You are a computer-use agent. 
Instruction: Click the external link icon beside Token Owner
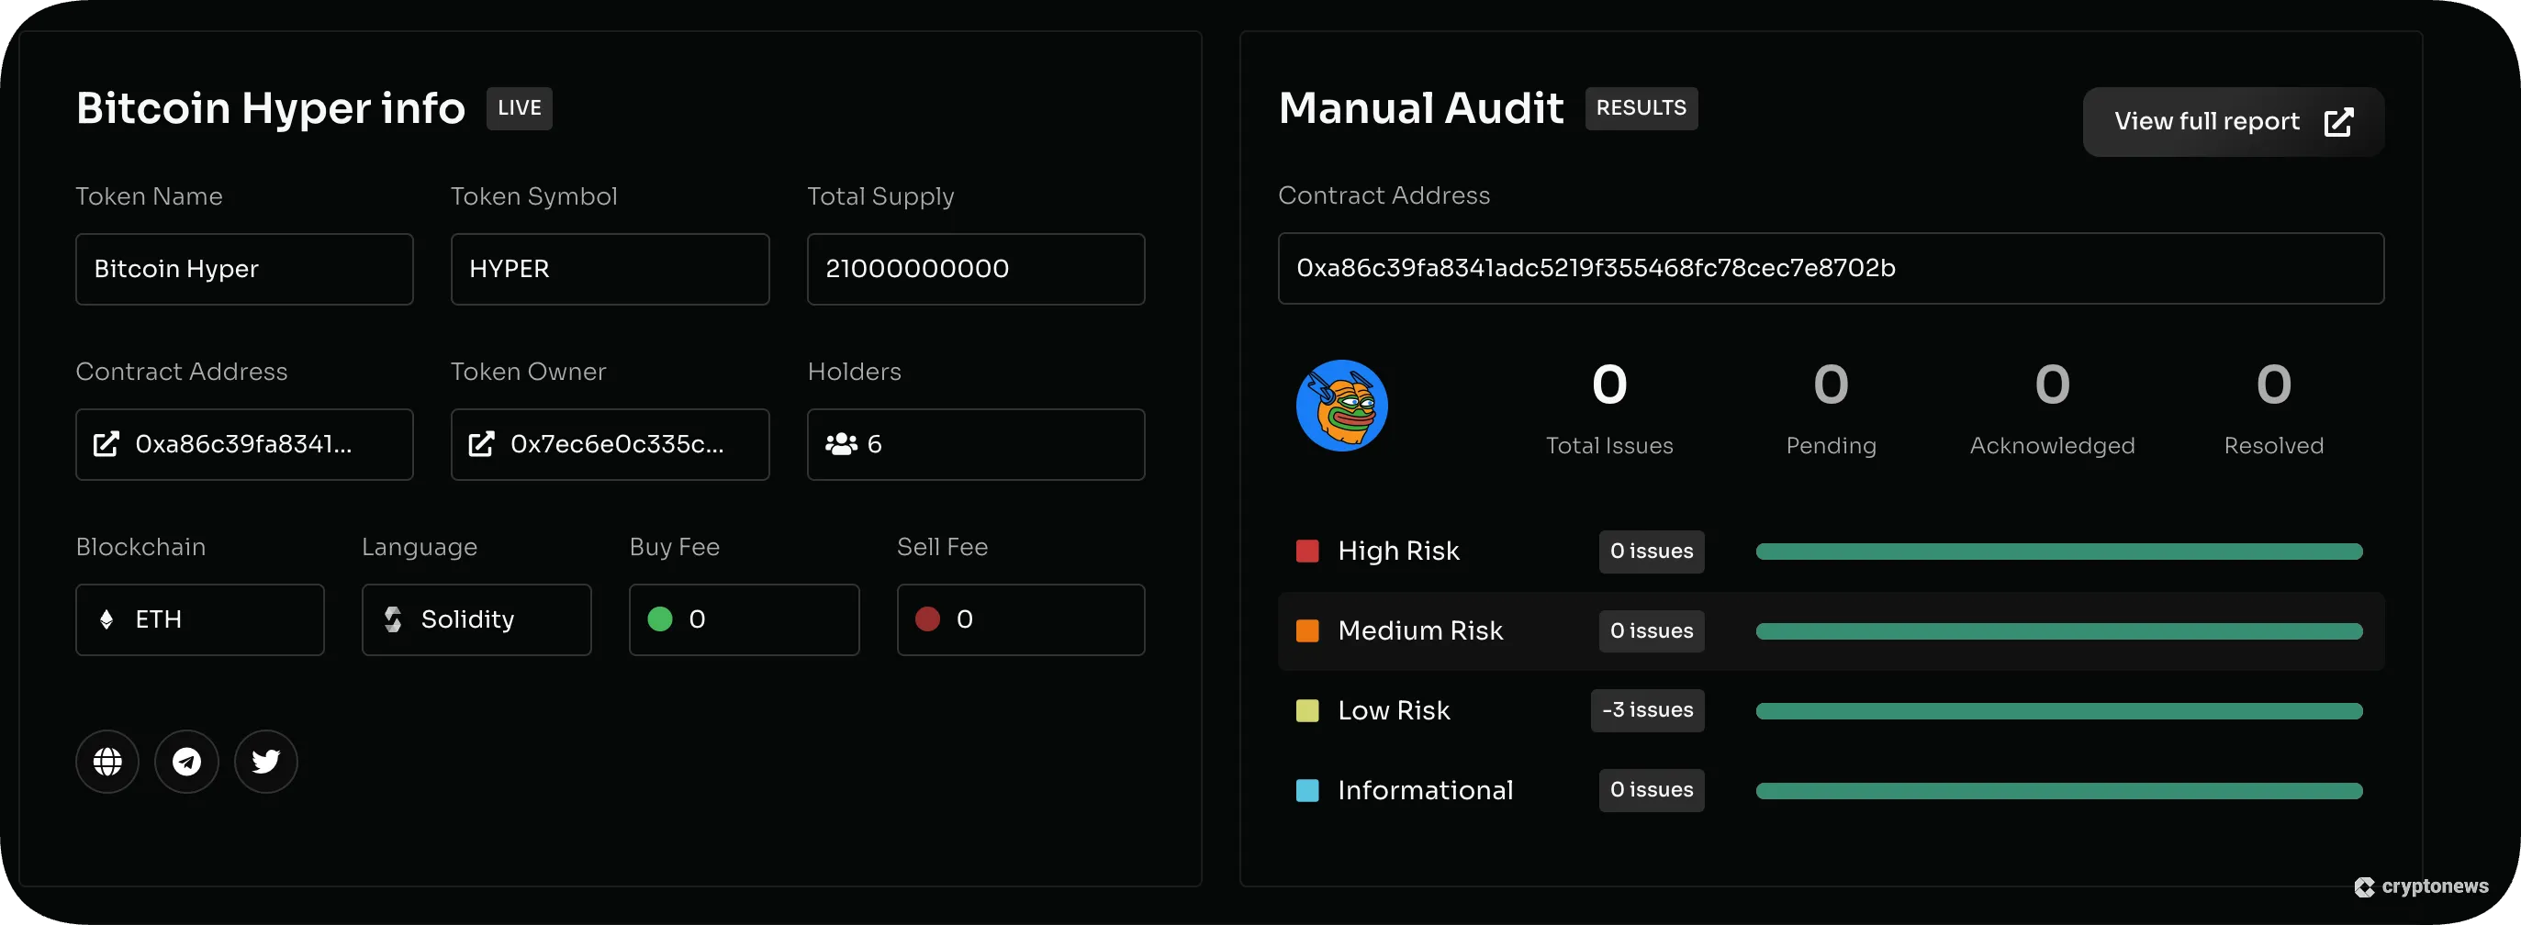(x=481, y=444)
